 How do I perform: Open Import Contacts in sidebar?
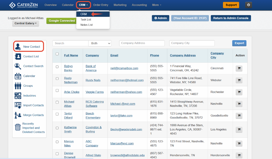tap(29, 105)
